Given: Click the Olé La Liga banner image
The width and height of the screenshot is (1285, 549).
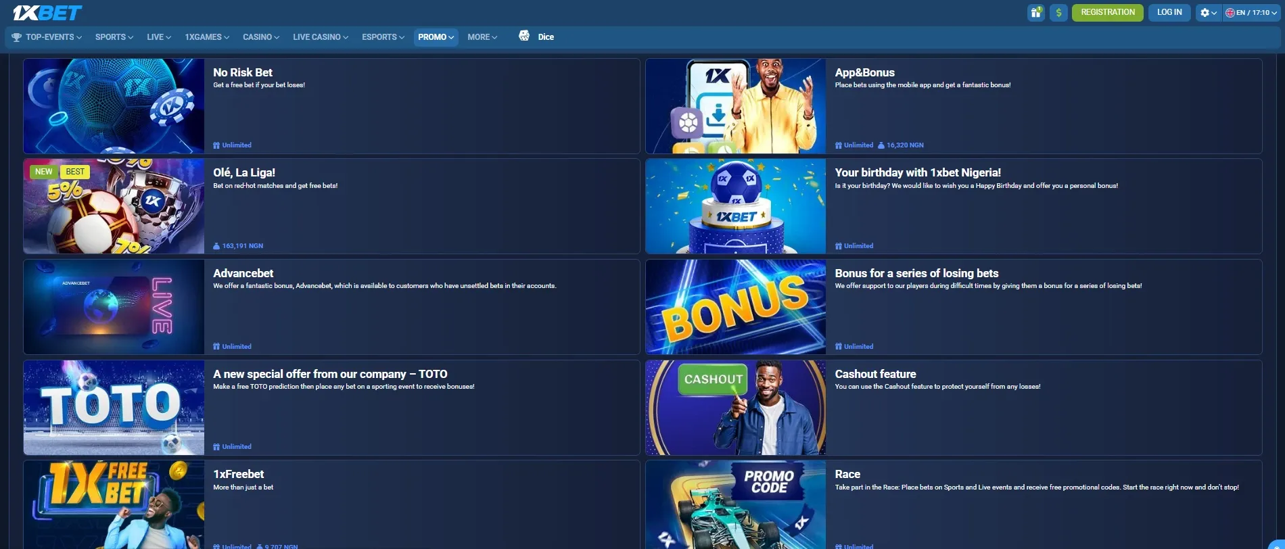Looking at the screenshot, I should [x=114, y=206].
